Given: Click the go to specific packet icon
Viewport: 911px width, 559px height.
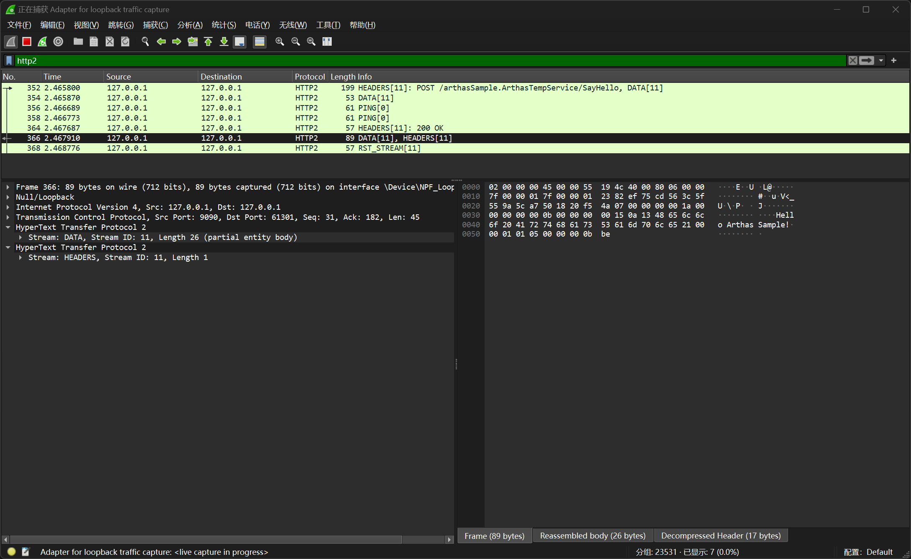Looking at the screenshot, I should point(193,41).
